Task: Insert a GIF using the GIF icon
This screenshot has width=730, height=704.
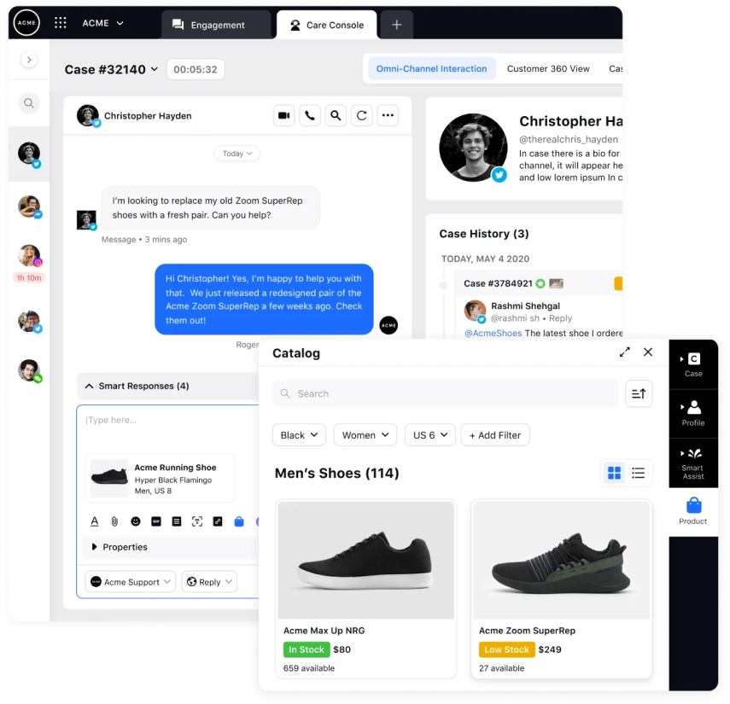Action: pyautogui.click(x=156, y=521)
